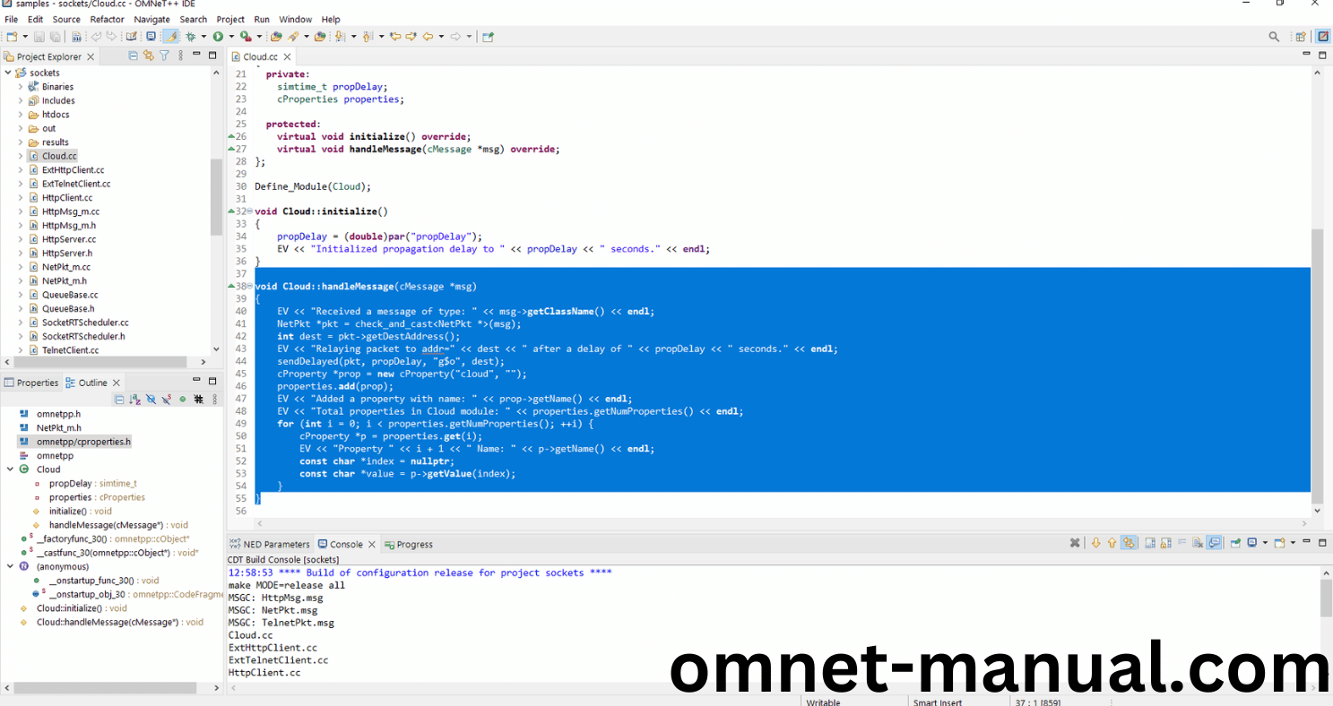Click Collapse All in Project Explorer

(134, 56)
